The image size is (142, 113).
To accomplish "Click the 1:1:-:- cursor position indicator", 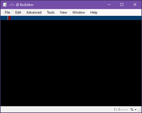I will click(121, 110).
